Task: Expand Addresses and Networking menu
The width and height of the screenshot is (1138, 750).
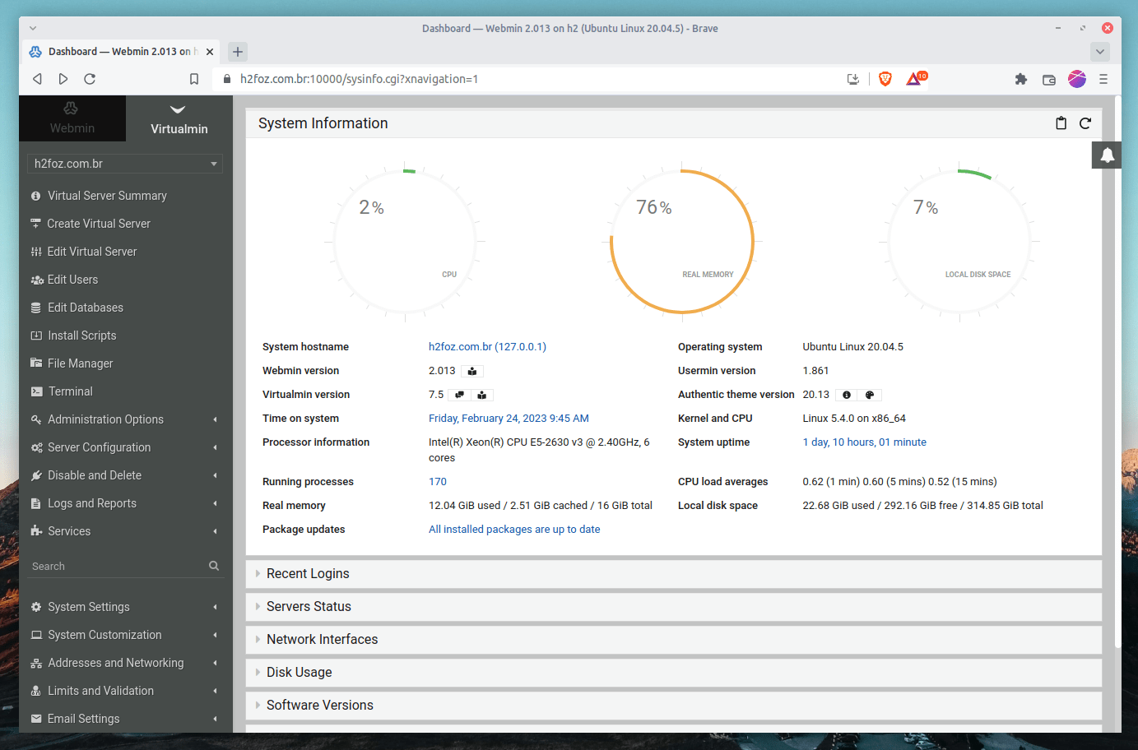Action: pyautogui.click(x=125, y=663)
